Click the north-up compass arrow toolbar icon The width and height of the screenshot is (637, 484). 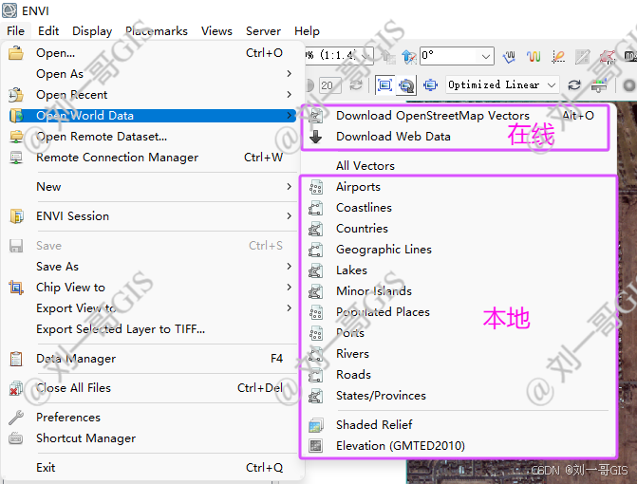pos(409,56)
